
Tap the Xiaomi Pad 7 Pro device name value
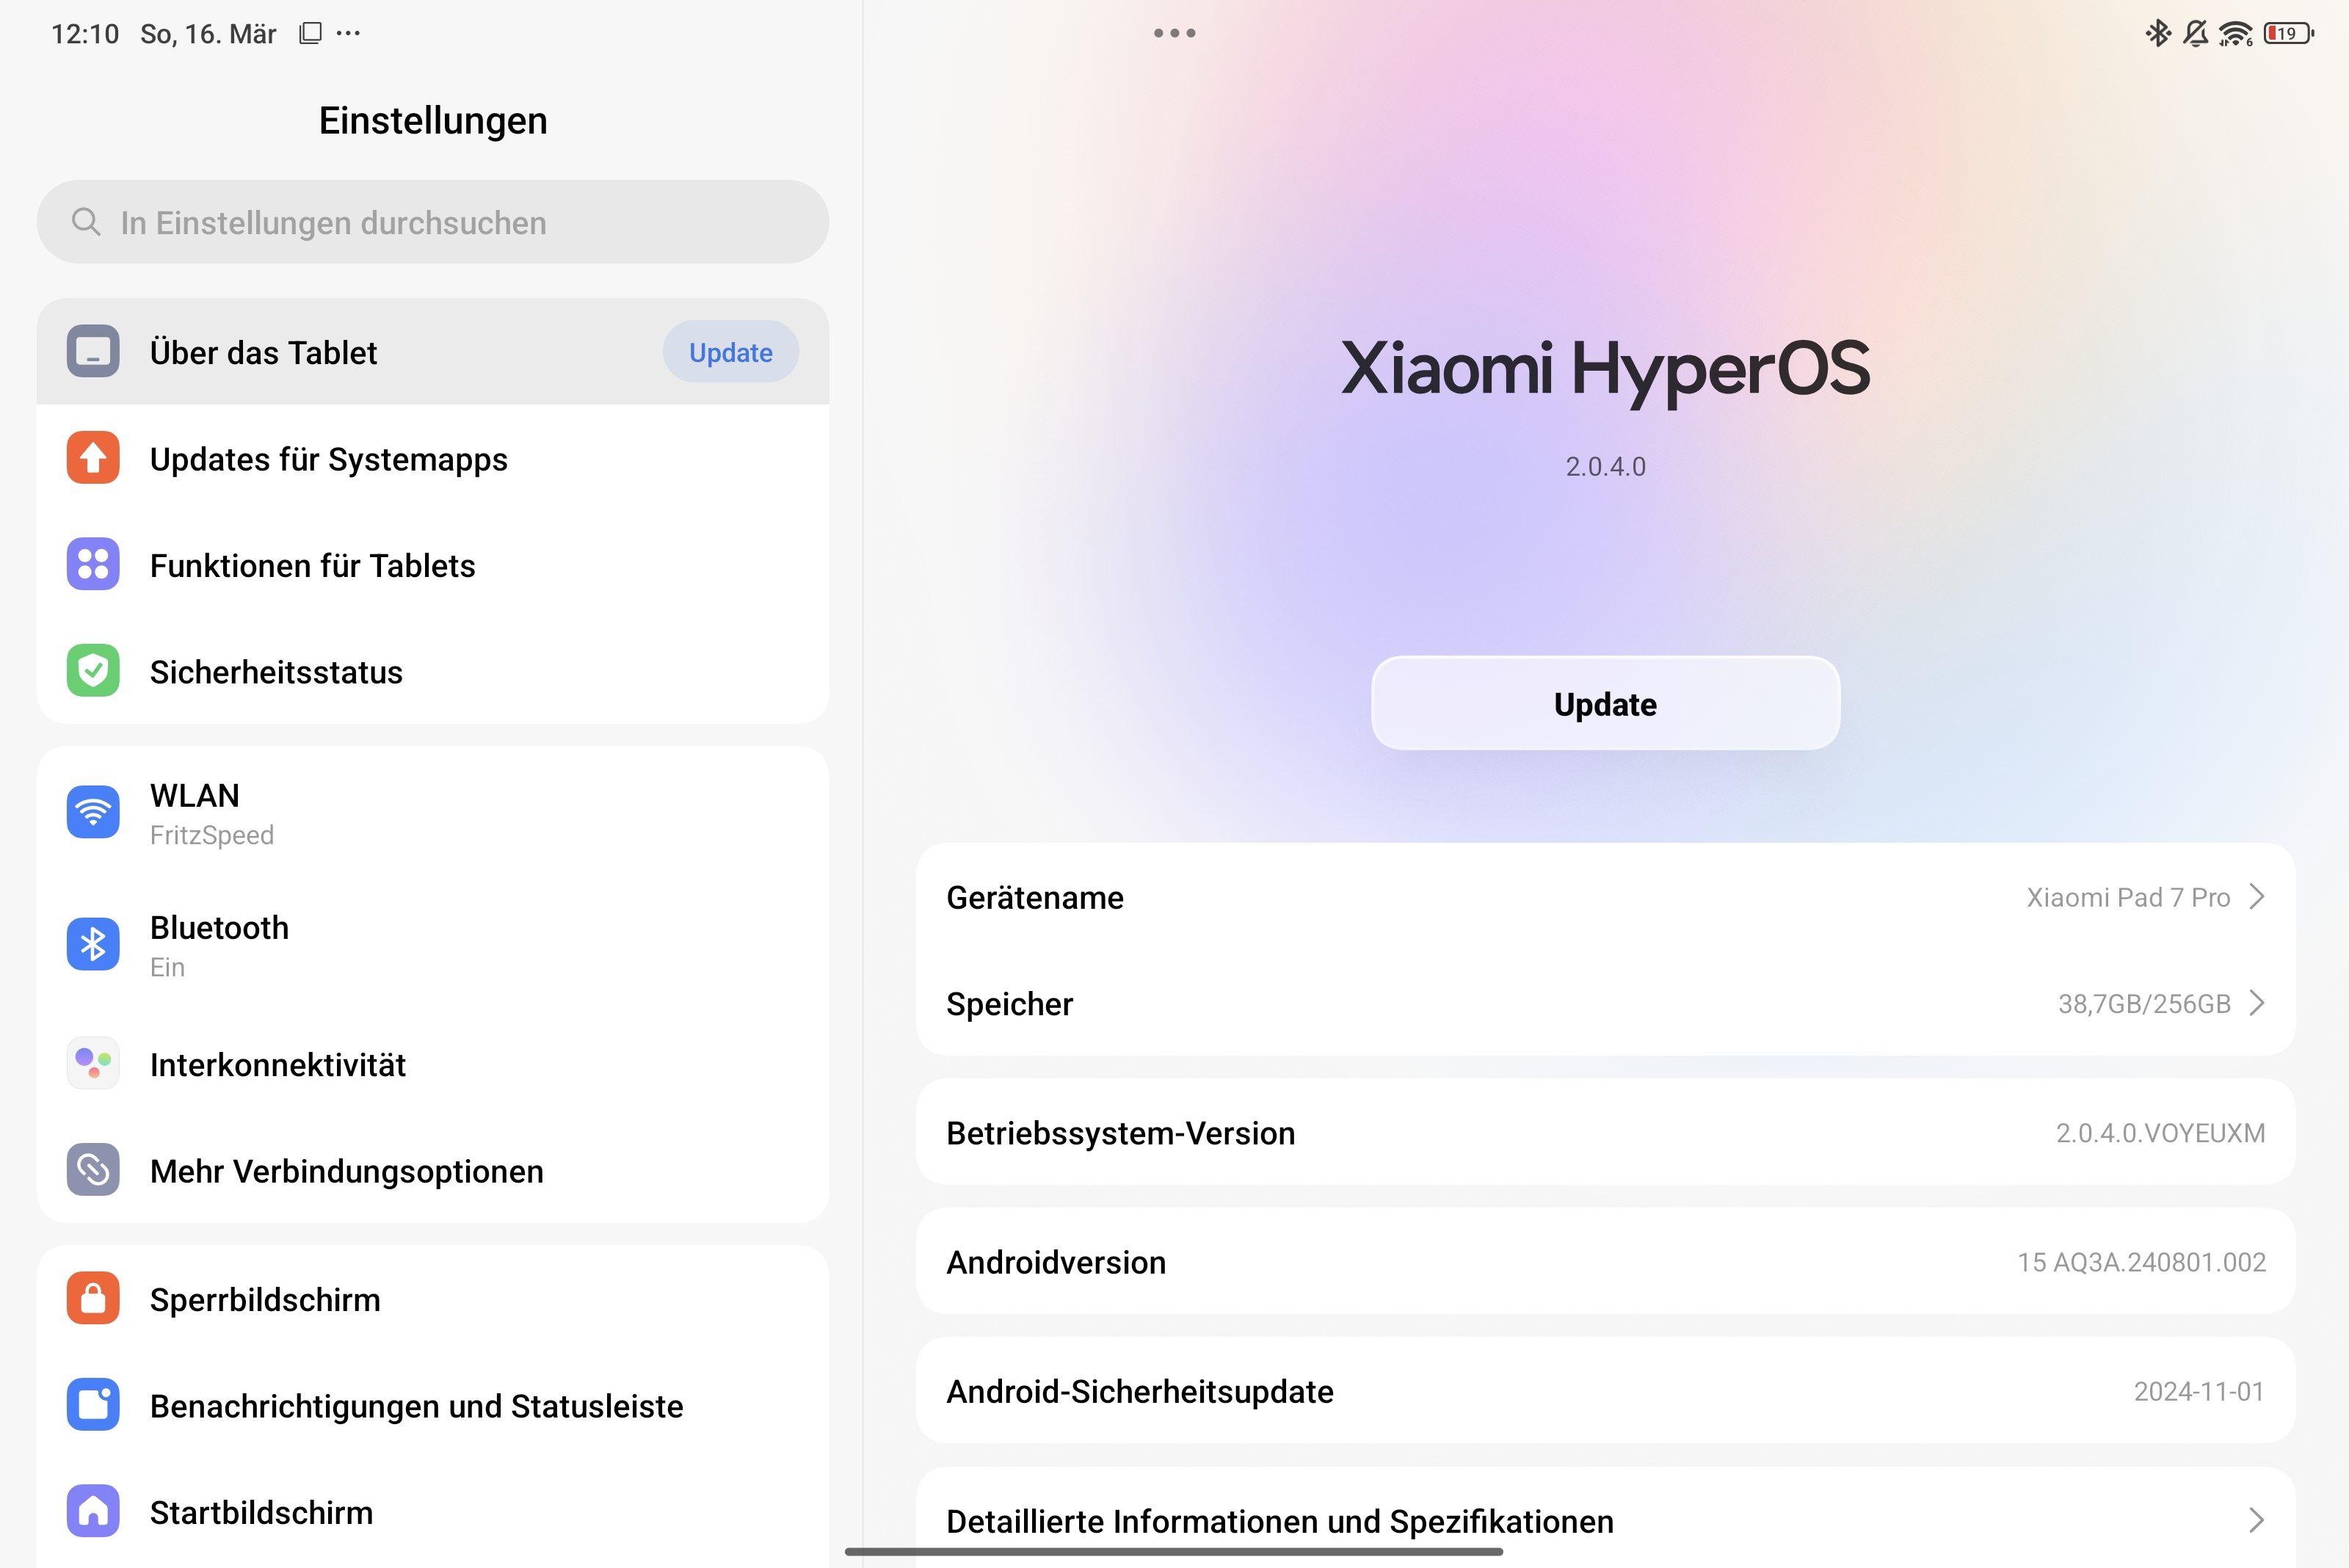point(2128,897)
